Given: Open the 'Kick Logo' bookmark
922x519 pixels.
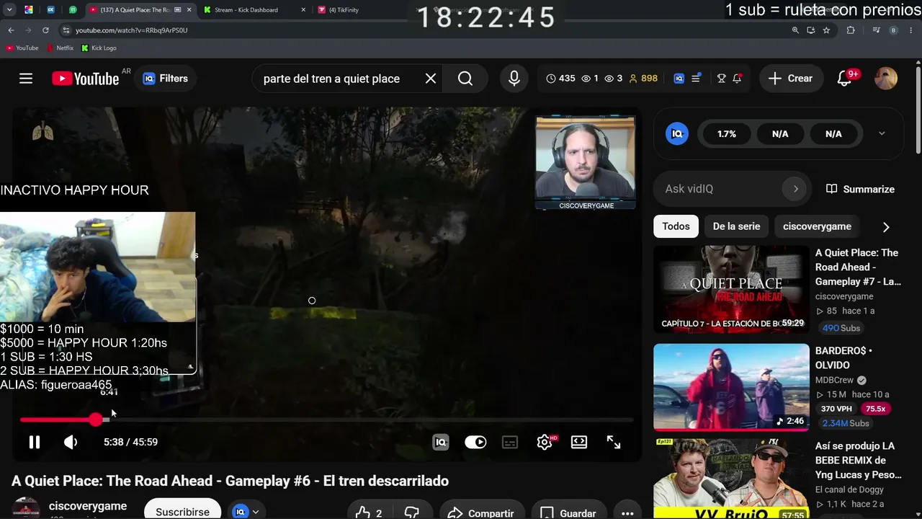Looking at the screenshot, I should pos(99,48).
